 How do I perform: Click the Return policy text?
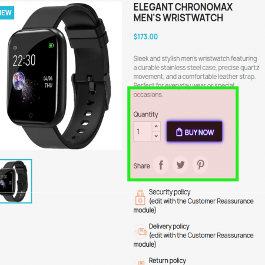click(x=167, y=261)
